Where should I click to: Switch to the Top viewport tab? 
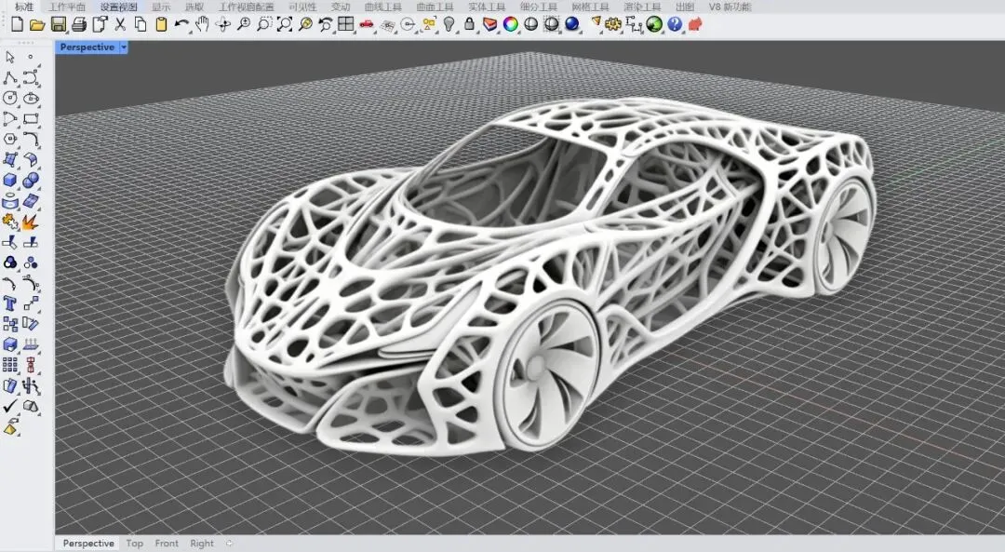[x=135, y=543]
